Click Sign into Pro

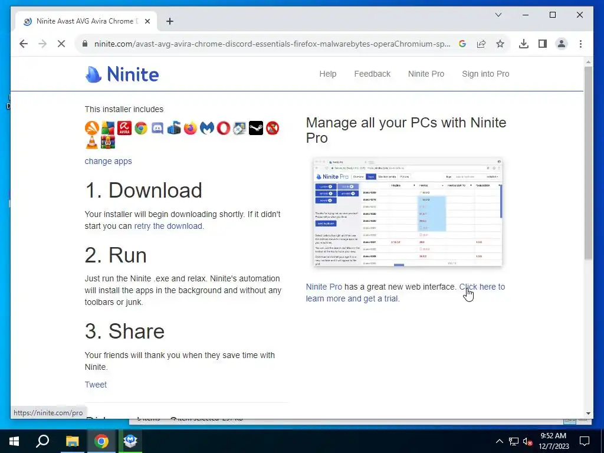[485, 74]
